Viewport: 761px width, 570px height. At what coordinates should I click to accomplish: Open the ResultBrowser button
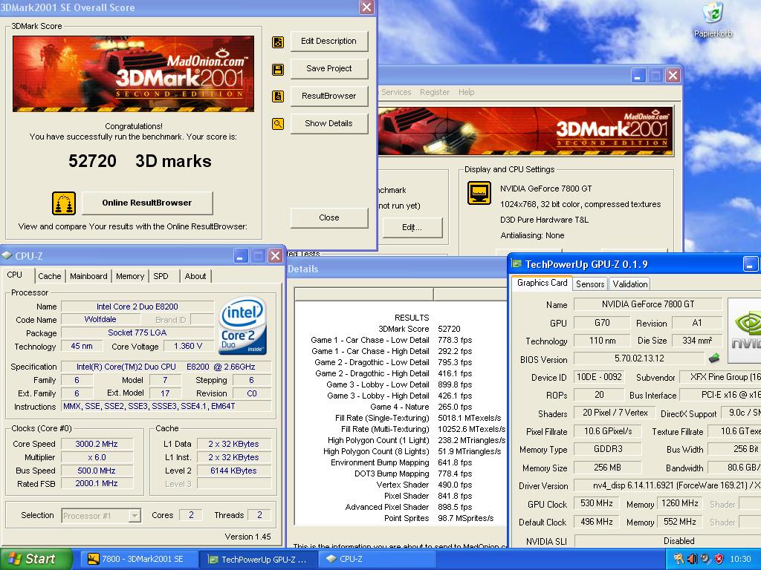click(x=329, y=96)
